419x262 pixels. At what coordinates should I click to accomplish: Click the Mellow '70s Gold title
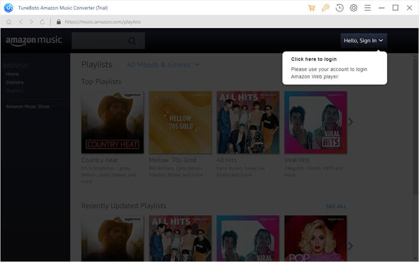(172, 160)
